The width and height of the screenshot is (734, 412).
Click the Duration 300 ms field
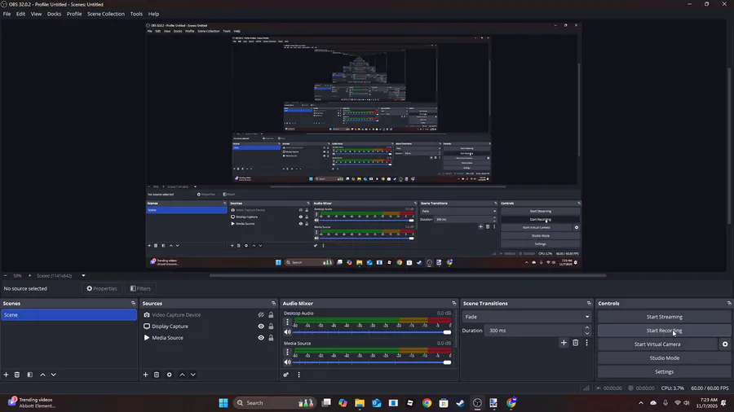tap(533, 331)
